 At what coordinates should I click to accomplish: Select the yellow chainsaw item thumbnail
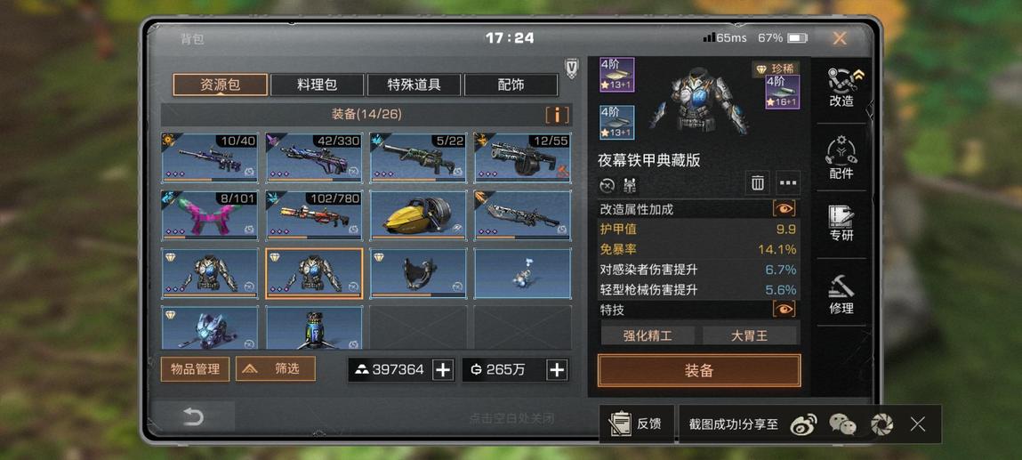point(418,215)
